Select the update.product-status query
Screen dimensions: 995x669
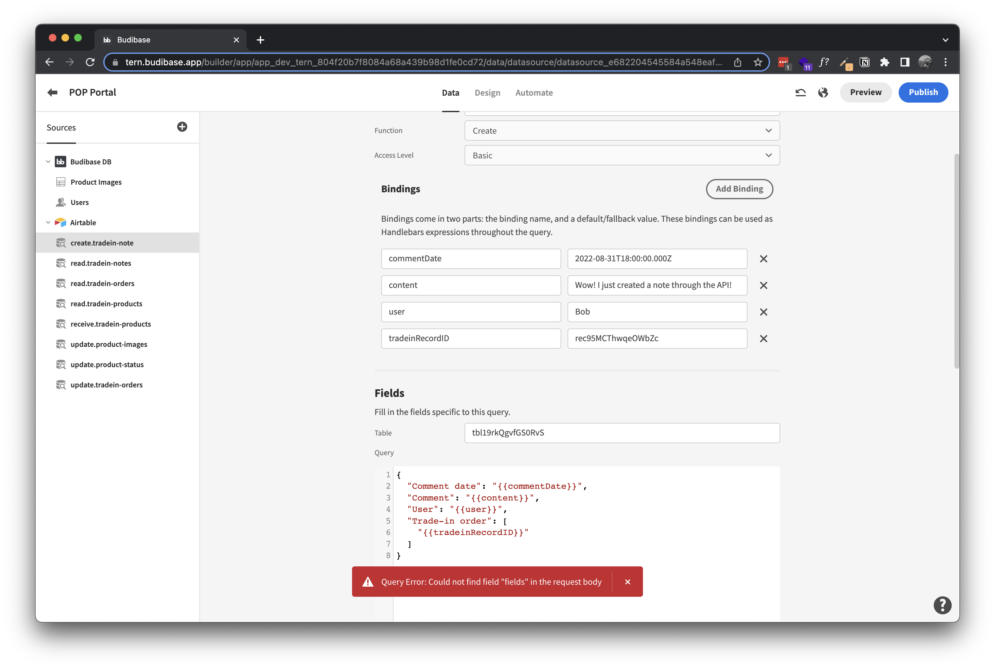[117, 364]
